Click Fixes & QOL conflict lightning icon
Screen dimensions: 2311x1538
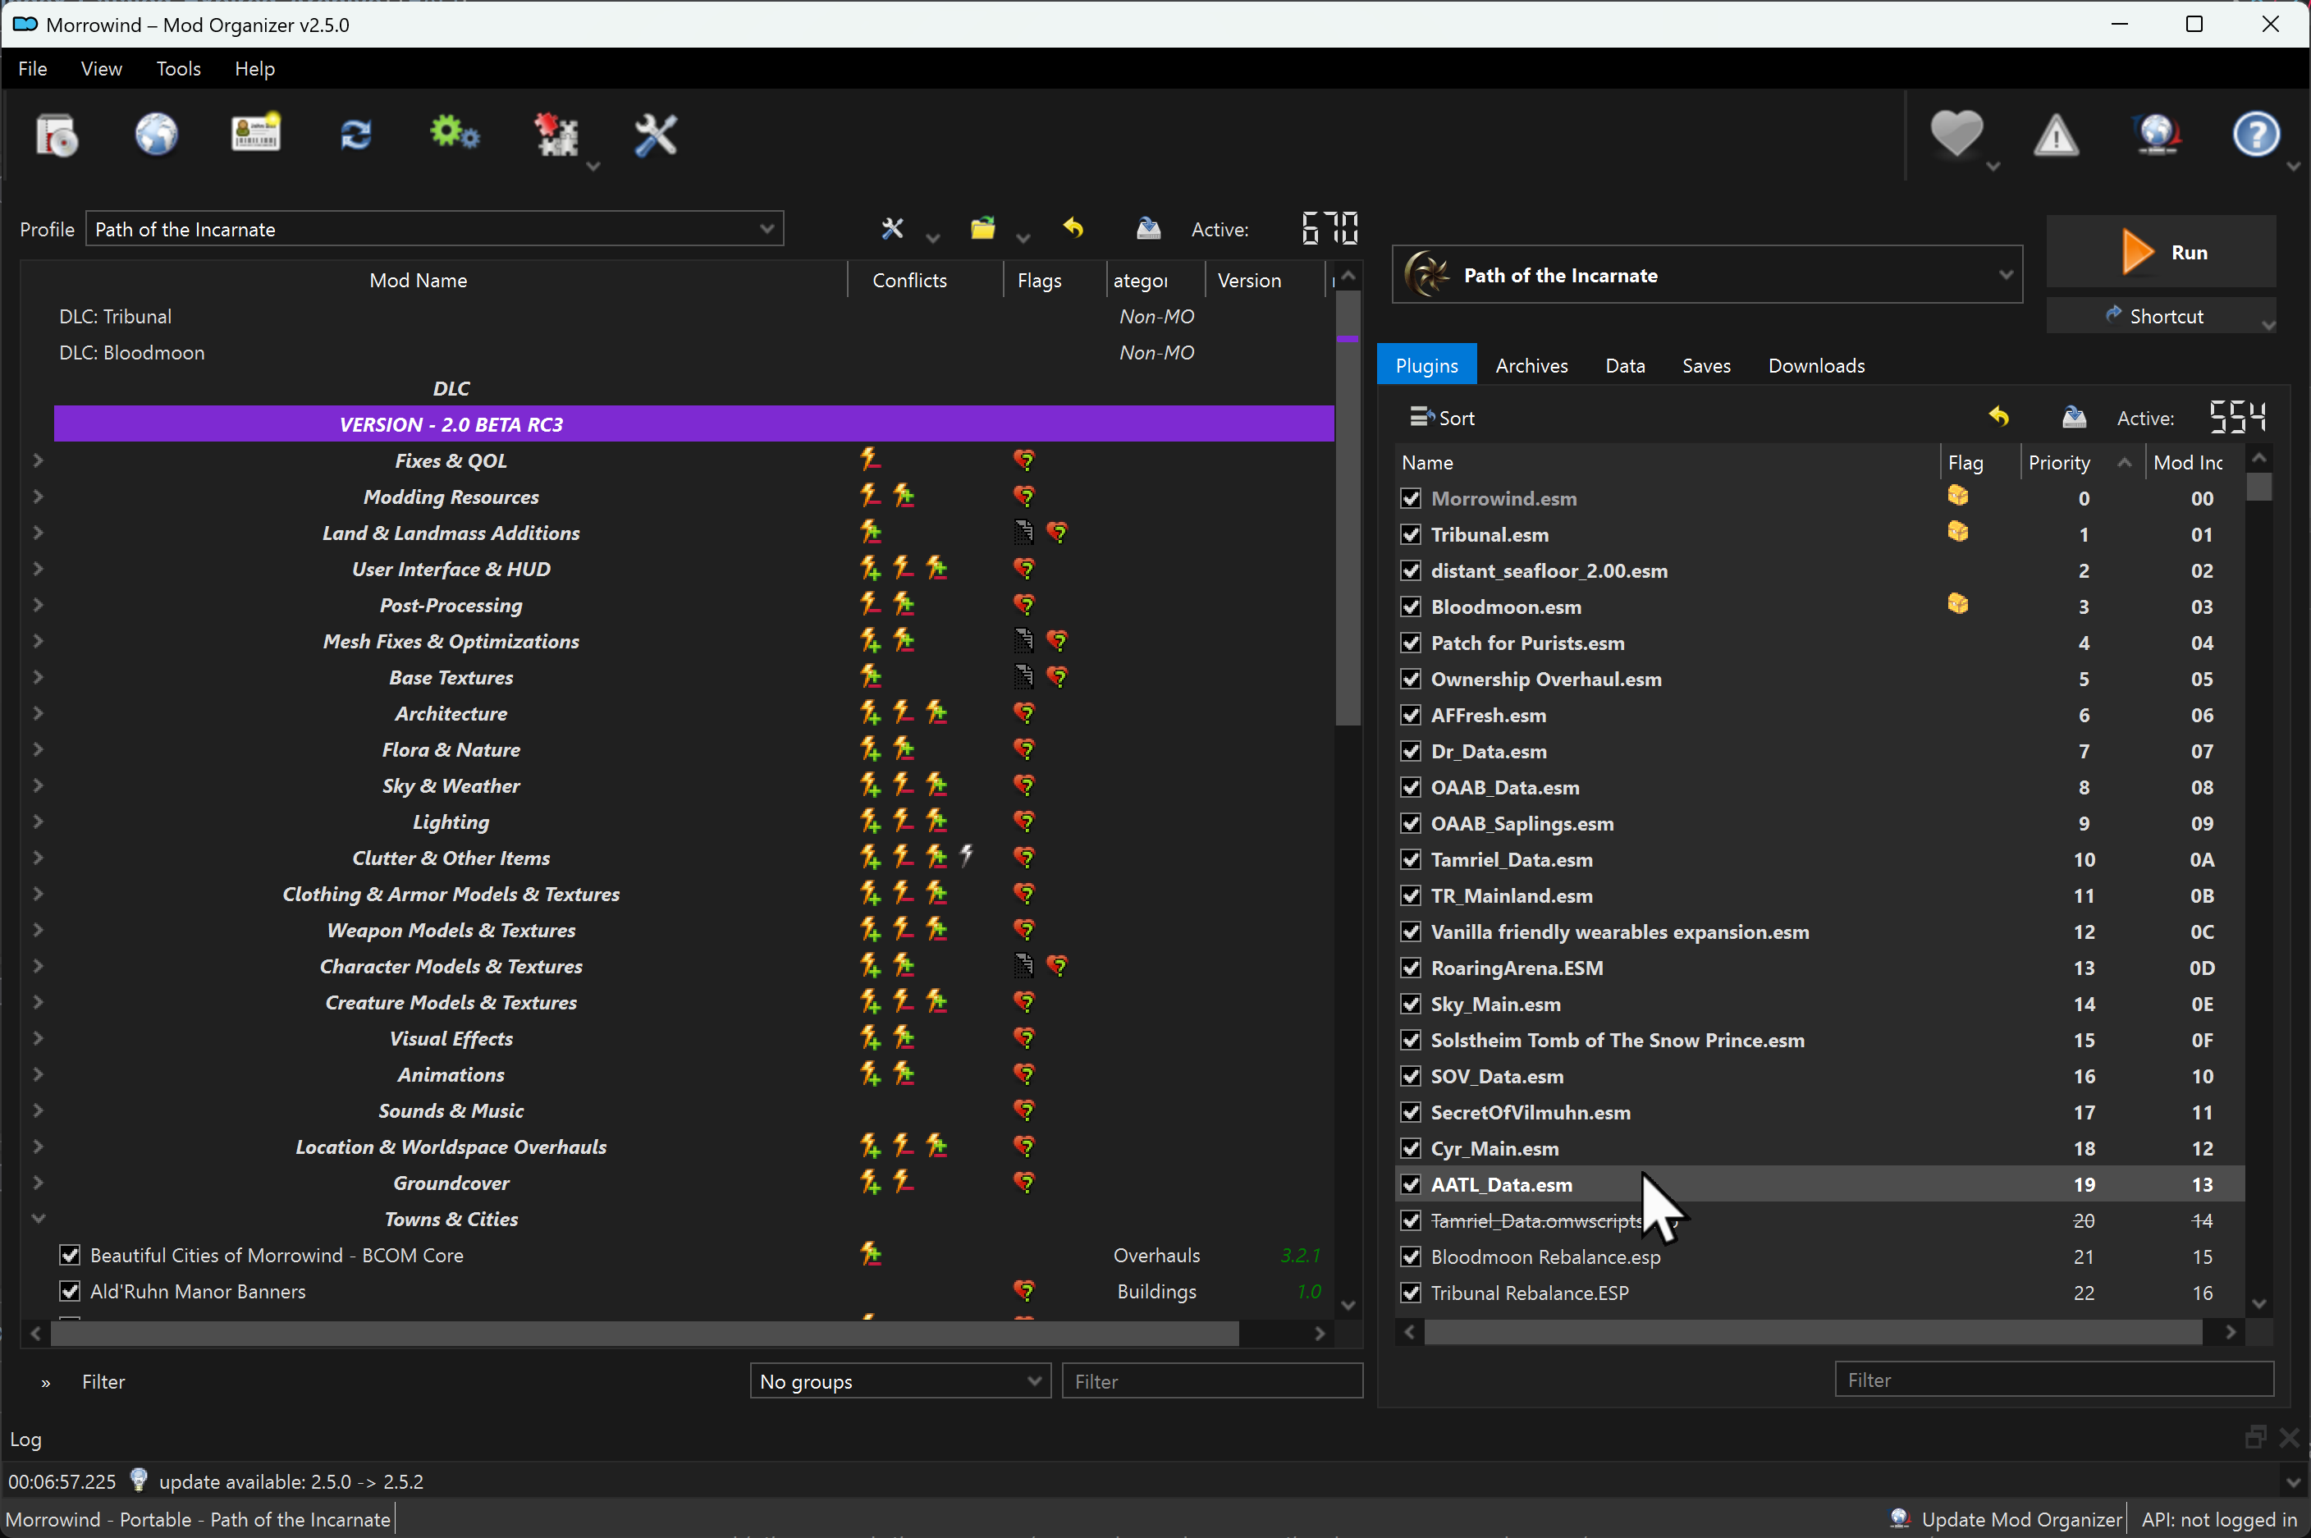[870, 459]
